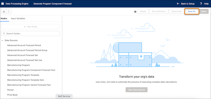Screen dimensions: 211x99
Task: Click the upload definition icon
Action: coord(9,11)
